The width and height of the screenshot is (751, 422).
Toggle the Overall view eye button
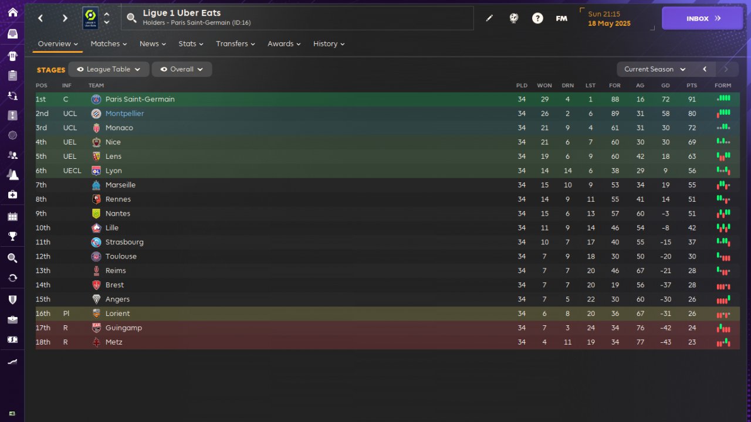(182, 69)
